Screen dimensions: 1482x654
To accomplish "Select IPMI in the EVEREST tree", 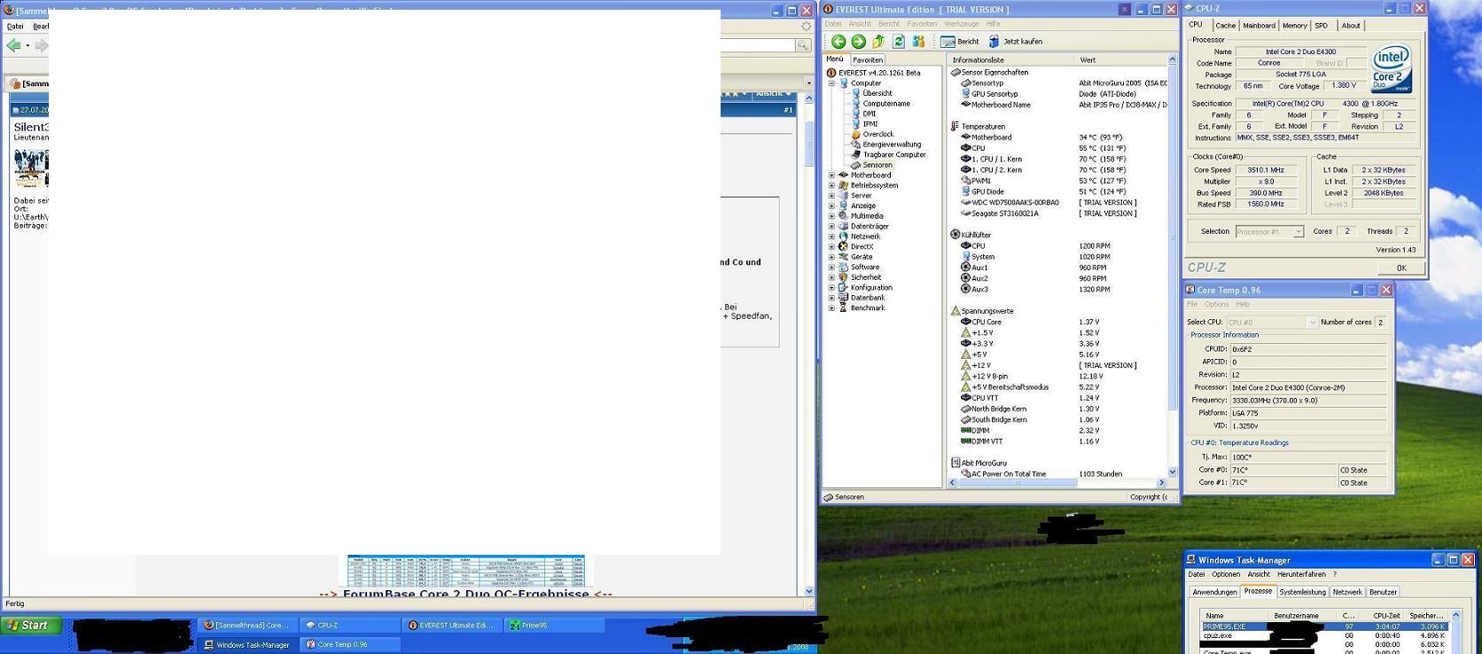I will coord(870,124).
